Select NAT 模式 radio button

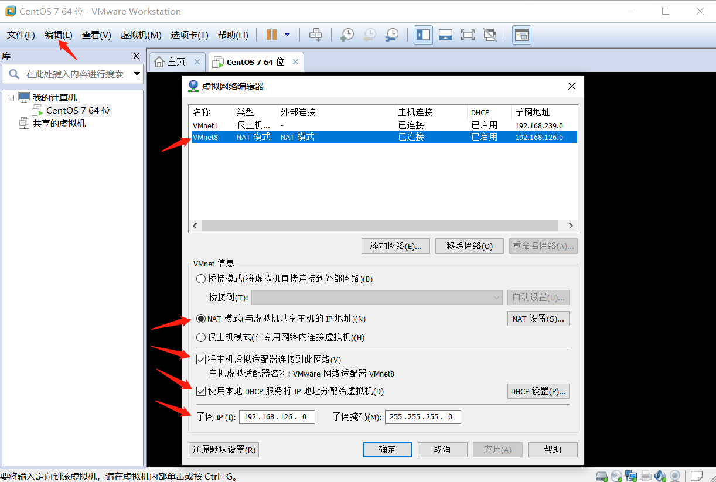201,319
